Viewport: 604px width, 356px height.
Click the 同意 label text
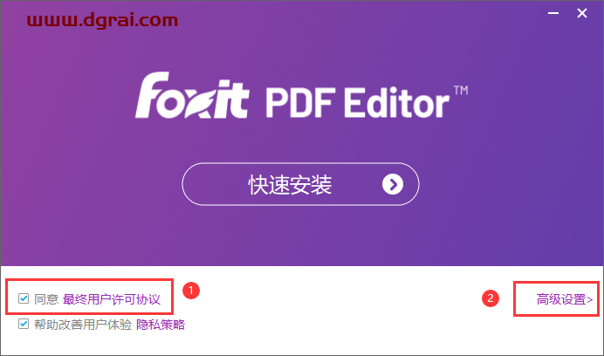[x=46, y=299]
